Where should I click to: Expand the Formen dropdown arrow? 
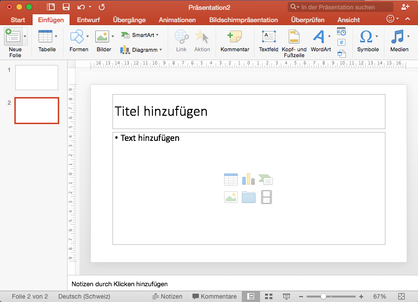(88, 36)
